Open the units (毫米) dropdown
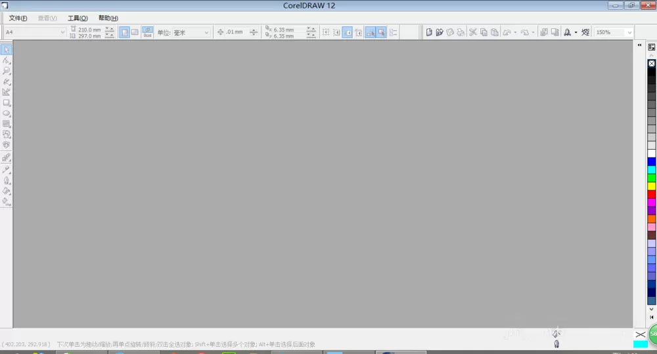The width and height of the screenshot is (657, 354). [x=206, y=32]
